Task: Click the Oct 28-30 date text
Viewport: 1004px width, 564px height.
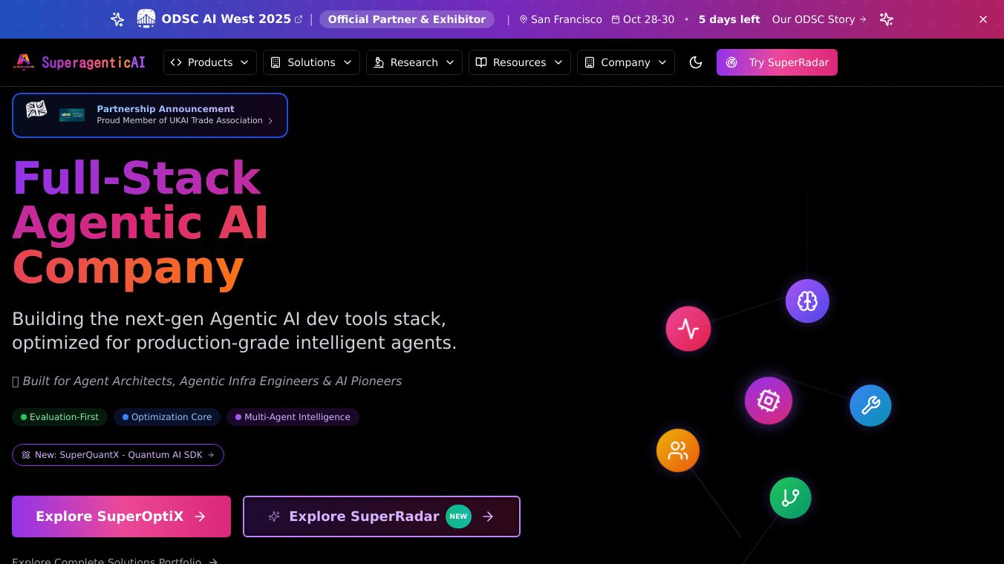Action: (x=643, y=19)
